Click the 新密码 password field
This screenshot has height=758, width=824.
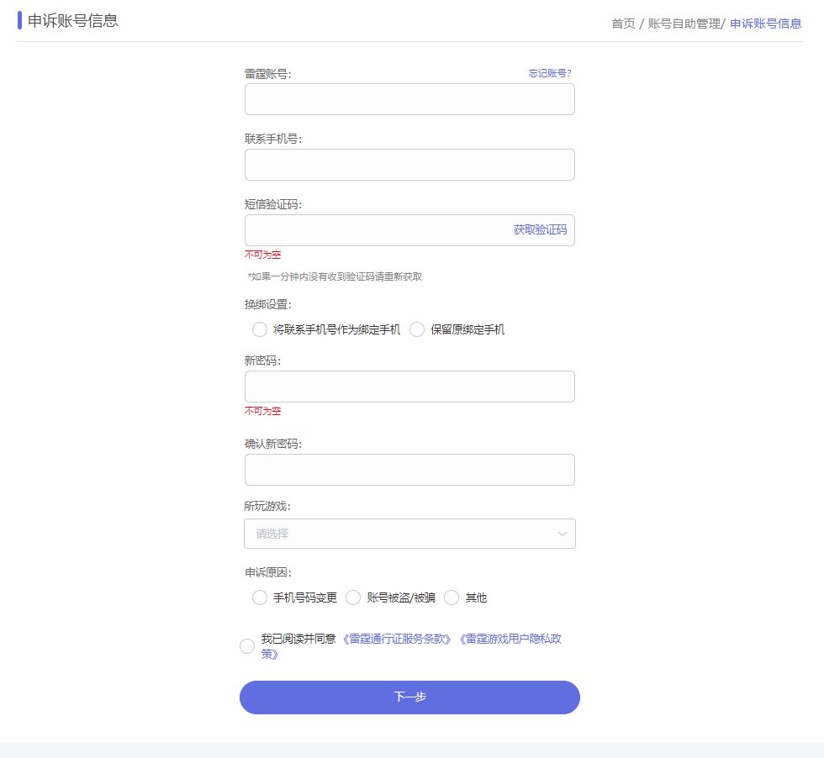[409, 386]
